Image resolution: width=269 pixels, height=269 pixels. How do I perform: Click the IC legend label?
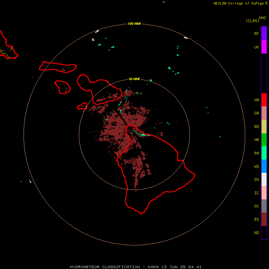(x=257, y=193)
